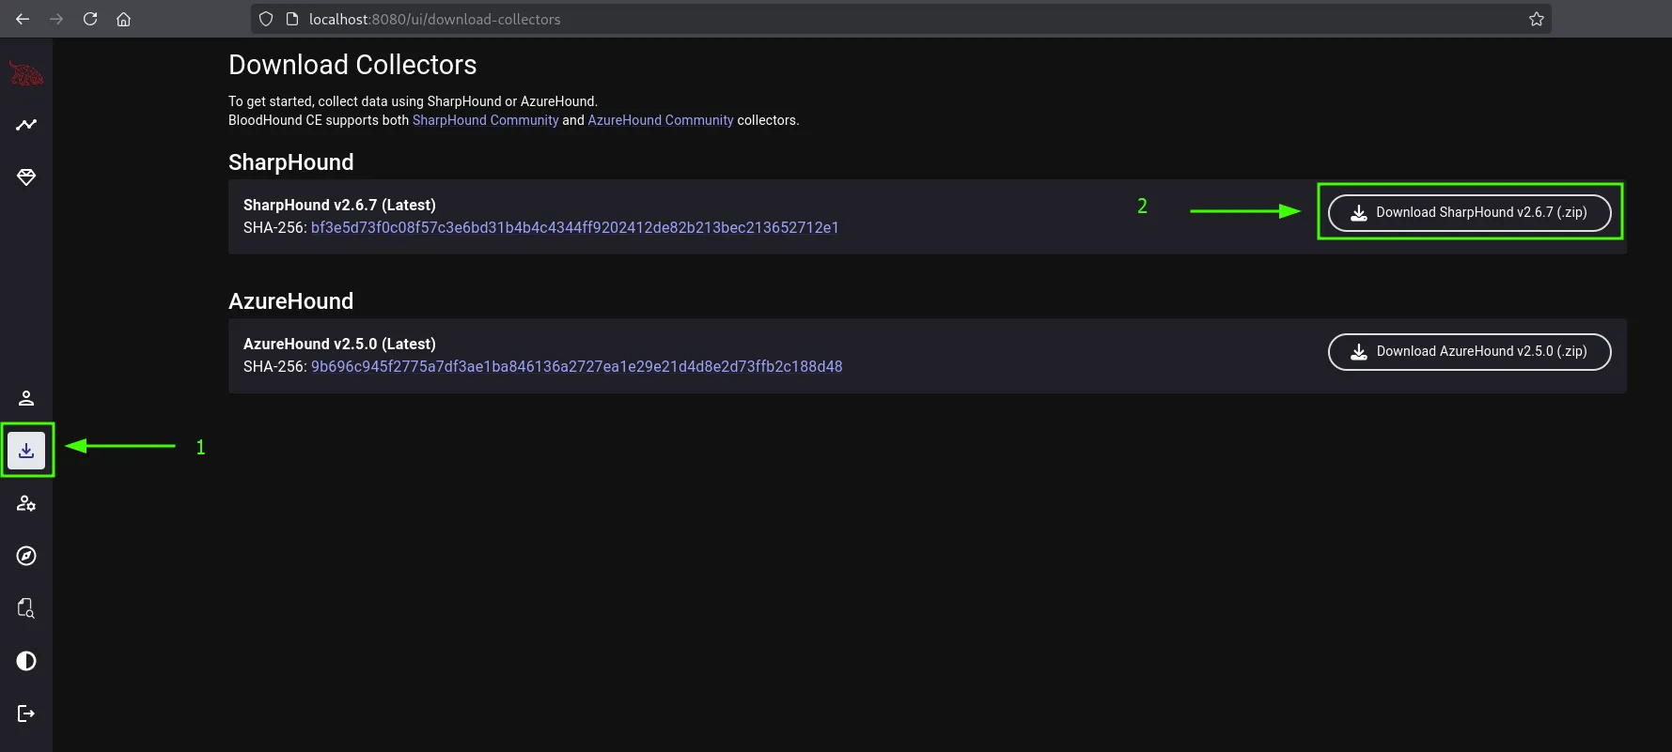Viewport: 1672px width, 752px height.
Task: Click 'AzureHound v2.5.0 (Latest)' text
Action: [x=339, y=344]
